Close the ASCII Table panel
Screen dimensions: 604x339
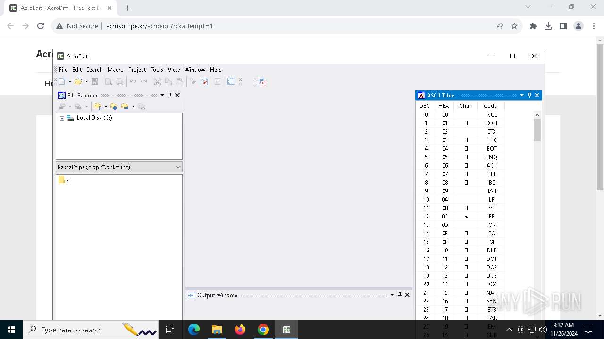(537, 95)
